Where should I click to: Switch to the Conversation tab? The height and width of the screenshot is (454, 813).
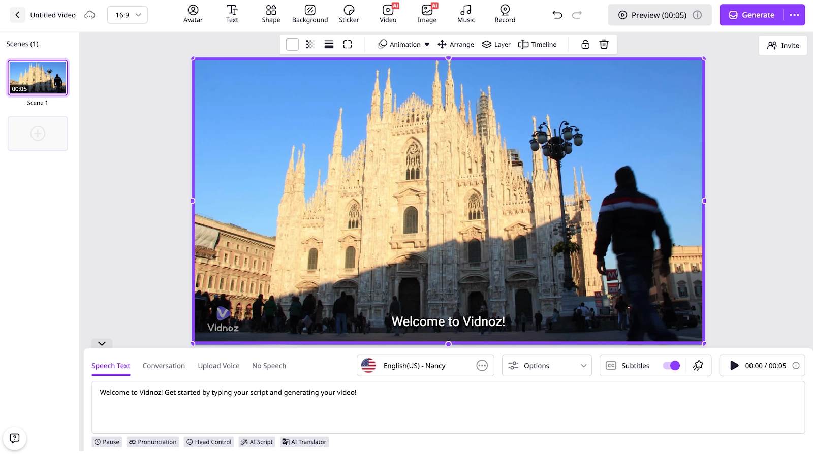pyautogui.click(x=164, y=366)
